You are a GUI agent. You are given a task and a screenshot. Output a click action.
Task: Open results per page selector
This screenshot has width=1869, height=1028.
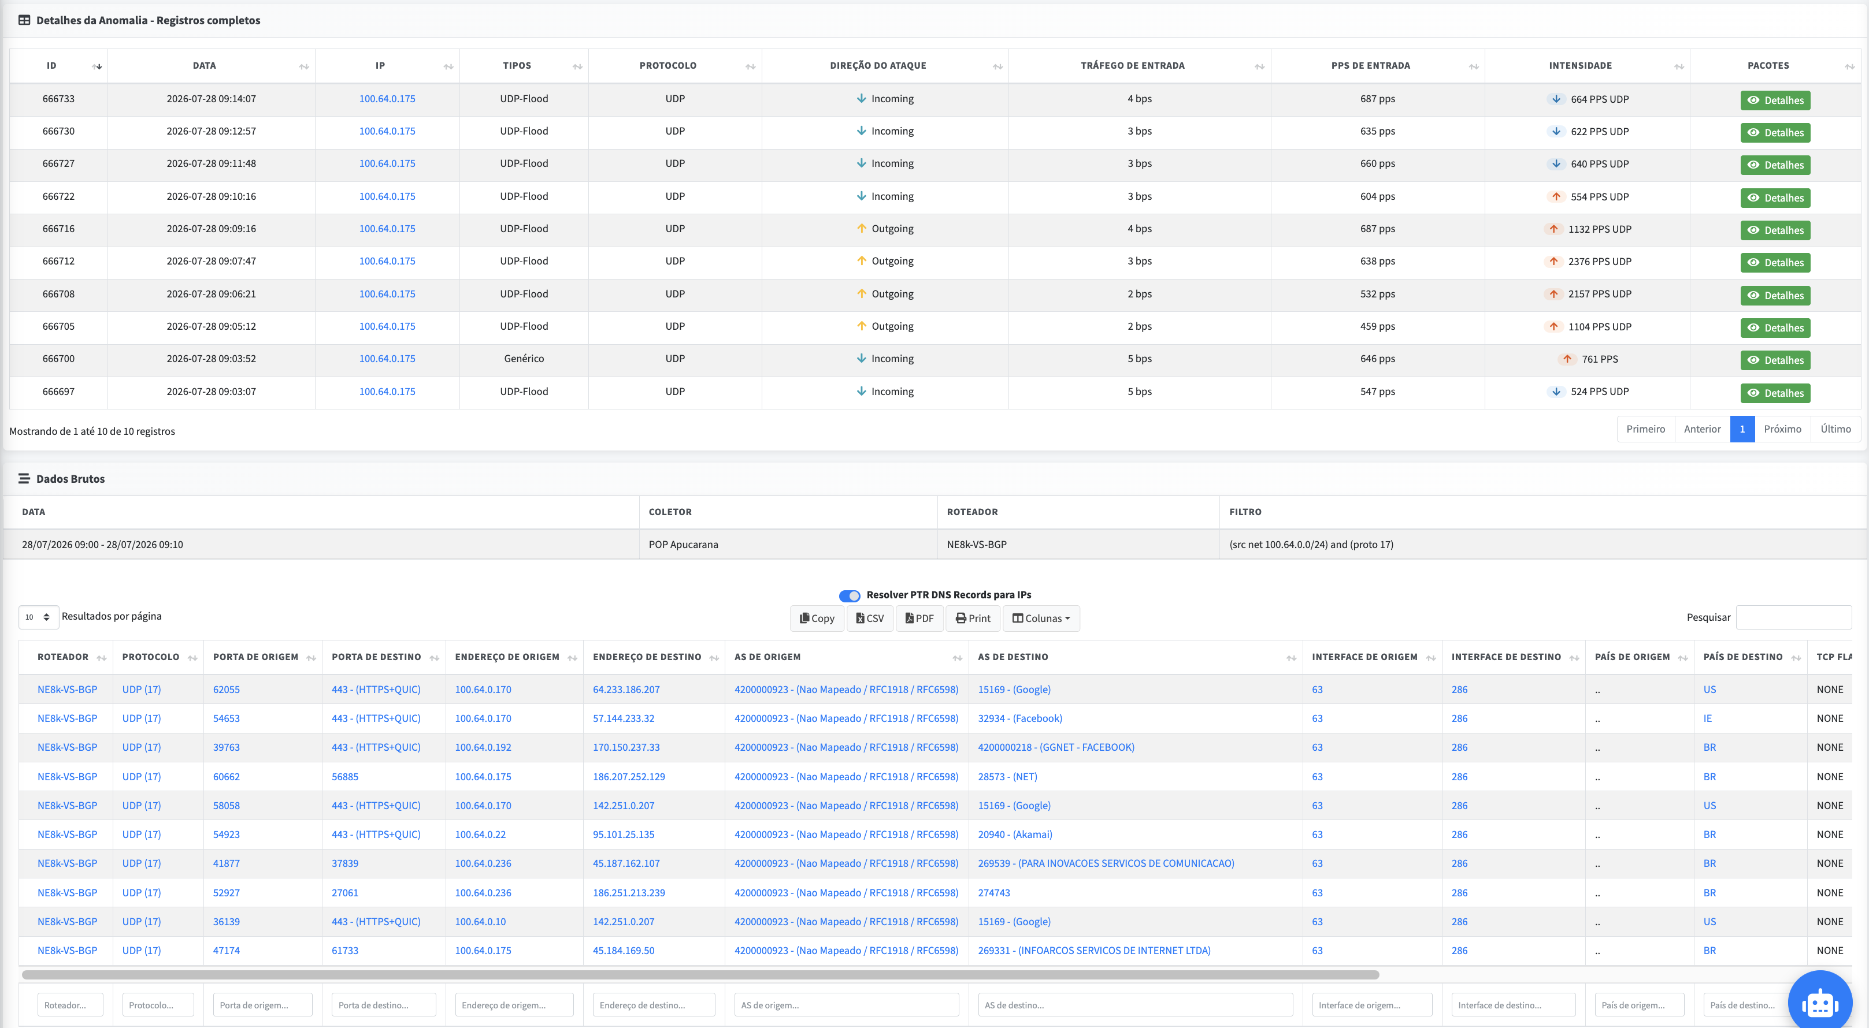coord(39,617)
